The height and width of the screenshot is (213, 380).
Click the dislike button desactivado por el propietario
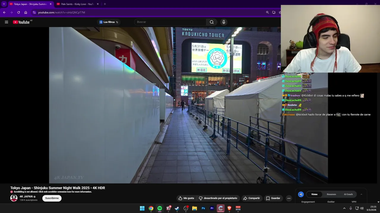point(218,198)
